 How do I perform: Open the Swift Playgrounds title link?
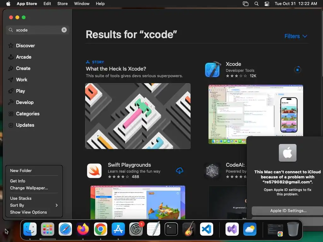tap(129, 165)
